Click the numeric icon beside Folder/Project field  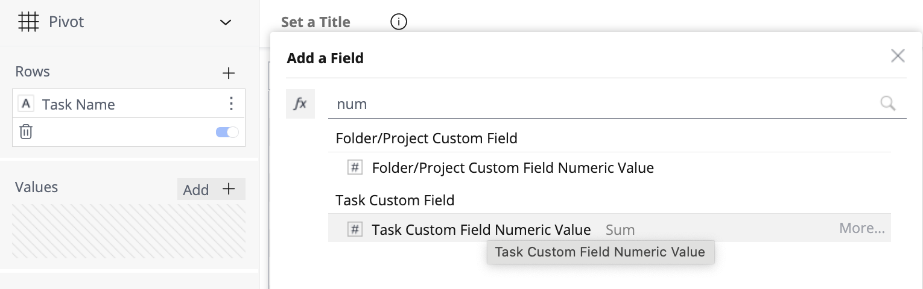coord(355,168)
